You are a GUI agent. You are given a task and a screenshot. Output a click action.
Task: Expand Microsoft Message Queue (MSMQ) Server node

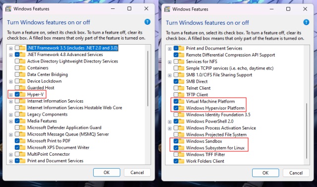tap(11, 135)
